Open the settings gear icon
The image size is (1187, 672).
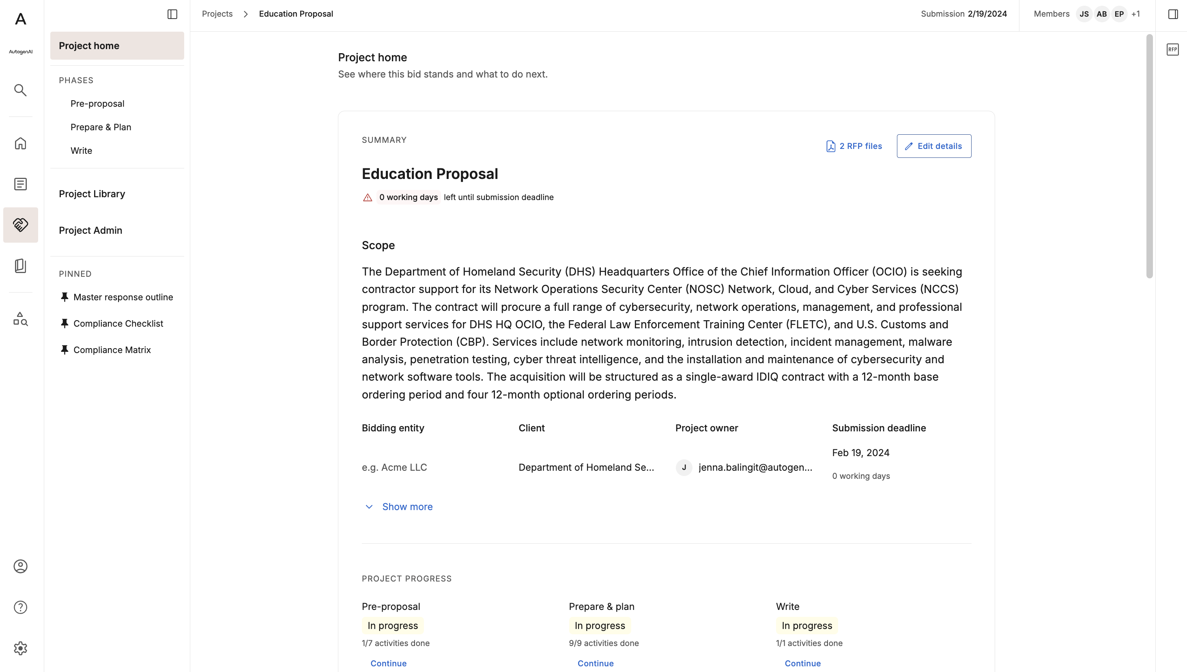tap(20, 648)
